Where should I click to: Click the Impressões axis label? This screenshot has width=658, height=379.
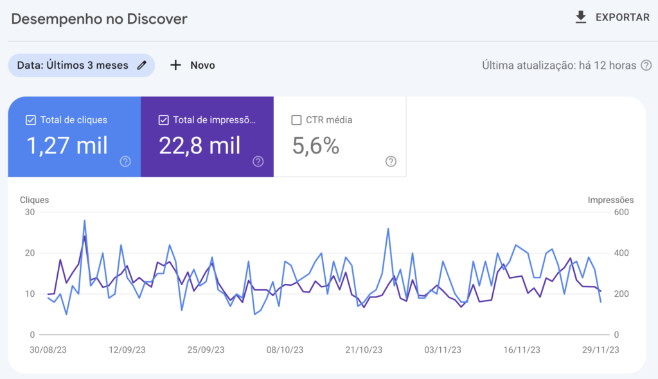610,200
